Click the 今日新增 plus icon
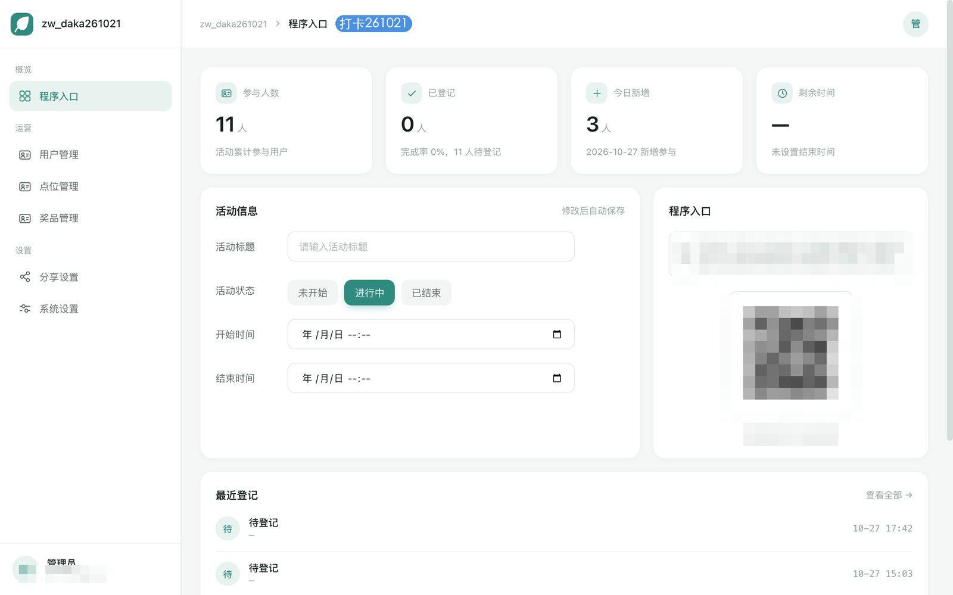 [597, 93]
